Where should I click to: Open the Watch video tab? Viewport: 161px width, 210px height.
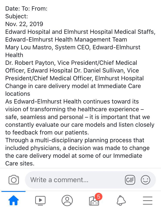point(40,201)
